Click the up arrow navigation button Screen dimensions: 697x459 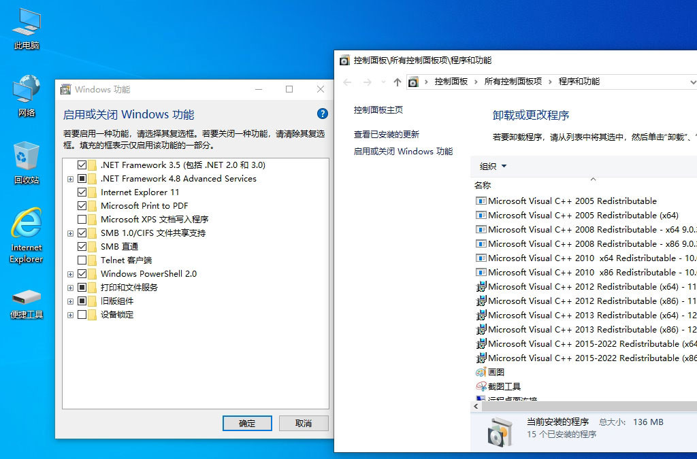coord(398,82)
